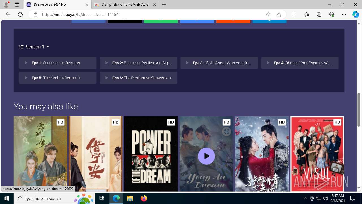
Task: Open the poster with red Chinese calligraphy
Action: (96, 154)
